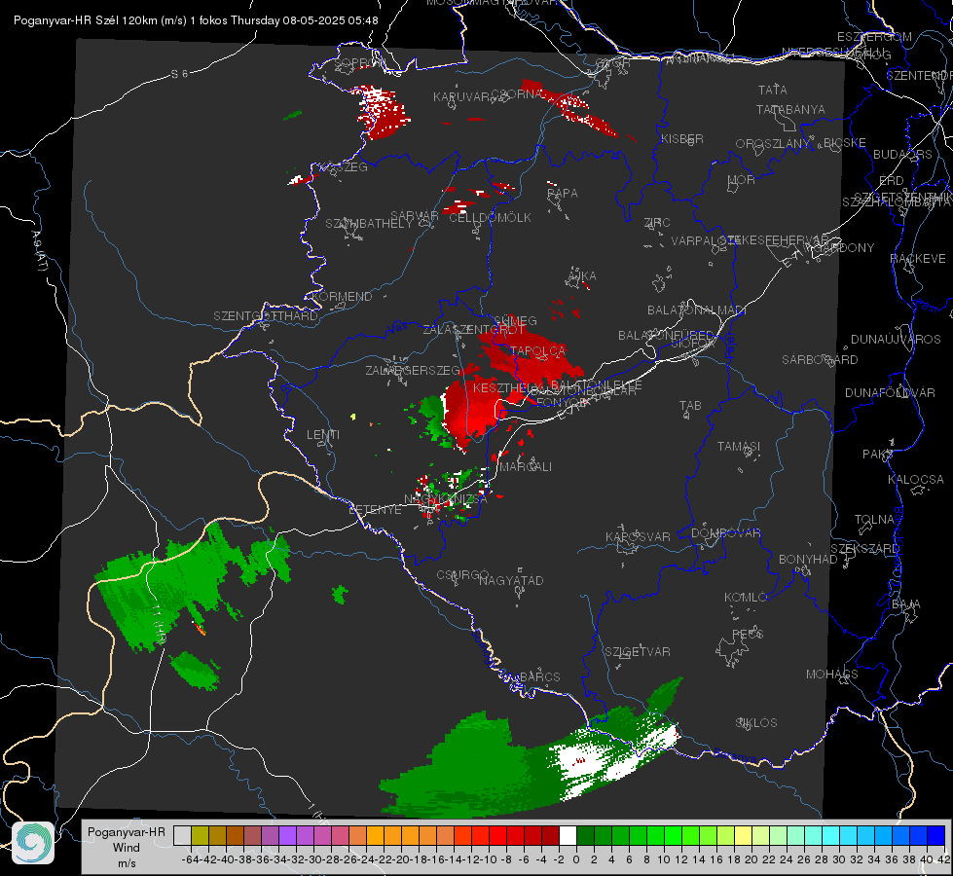The width and height of the screenshot is (953, 876).
Task: Click the CELLDOMOLK town label
Action: 490,218
